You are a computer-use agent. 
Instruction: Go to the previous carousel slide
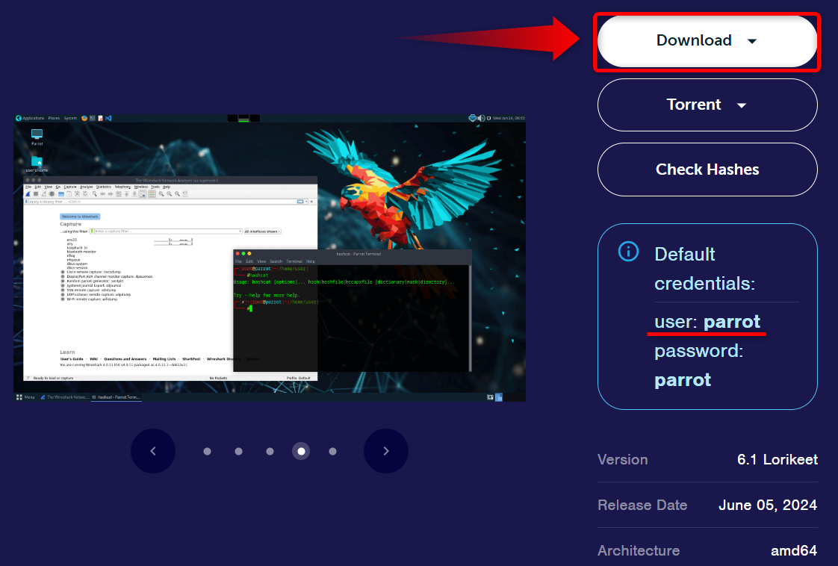(153, 451)
